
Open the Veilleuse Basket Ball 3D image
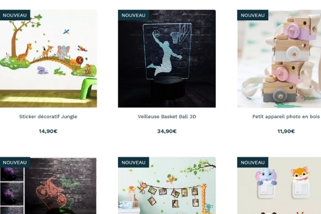(x=166, y=58)
